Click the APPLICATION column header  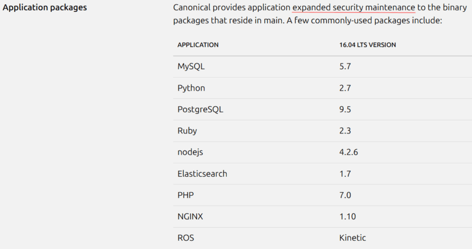pyautogui.click(x=198, y=45)
